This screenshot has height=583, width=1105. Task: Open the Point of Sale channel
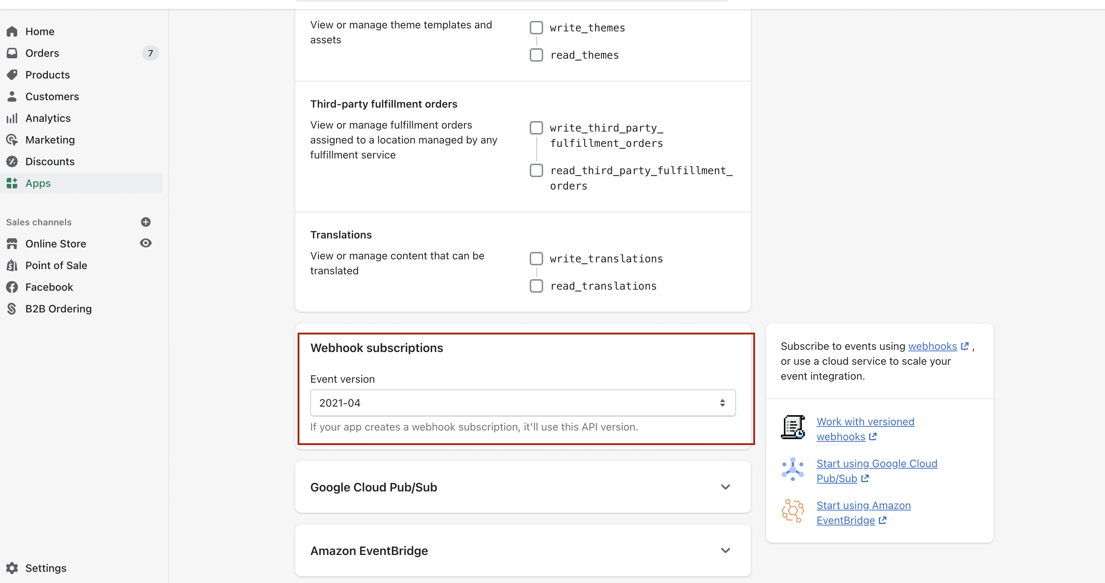tap(56, 266)
